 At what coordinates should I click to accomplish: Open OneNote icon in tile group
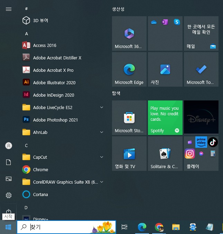[x=165, y=22]
